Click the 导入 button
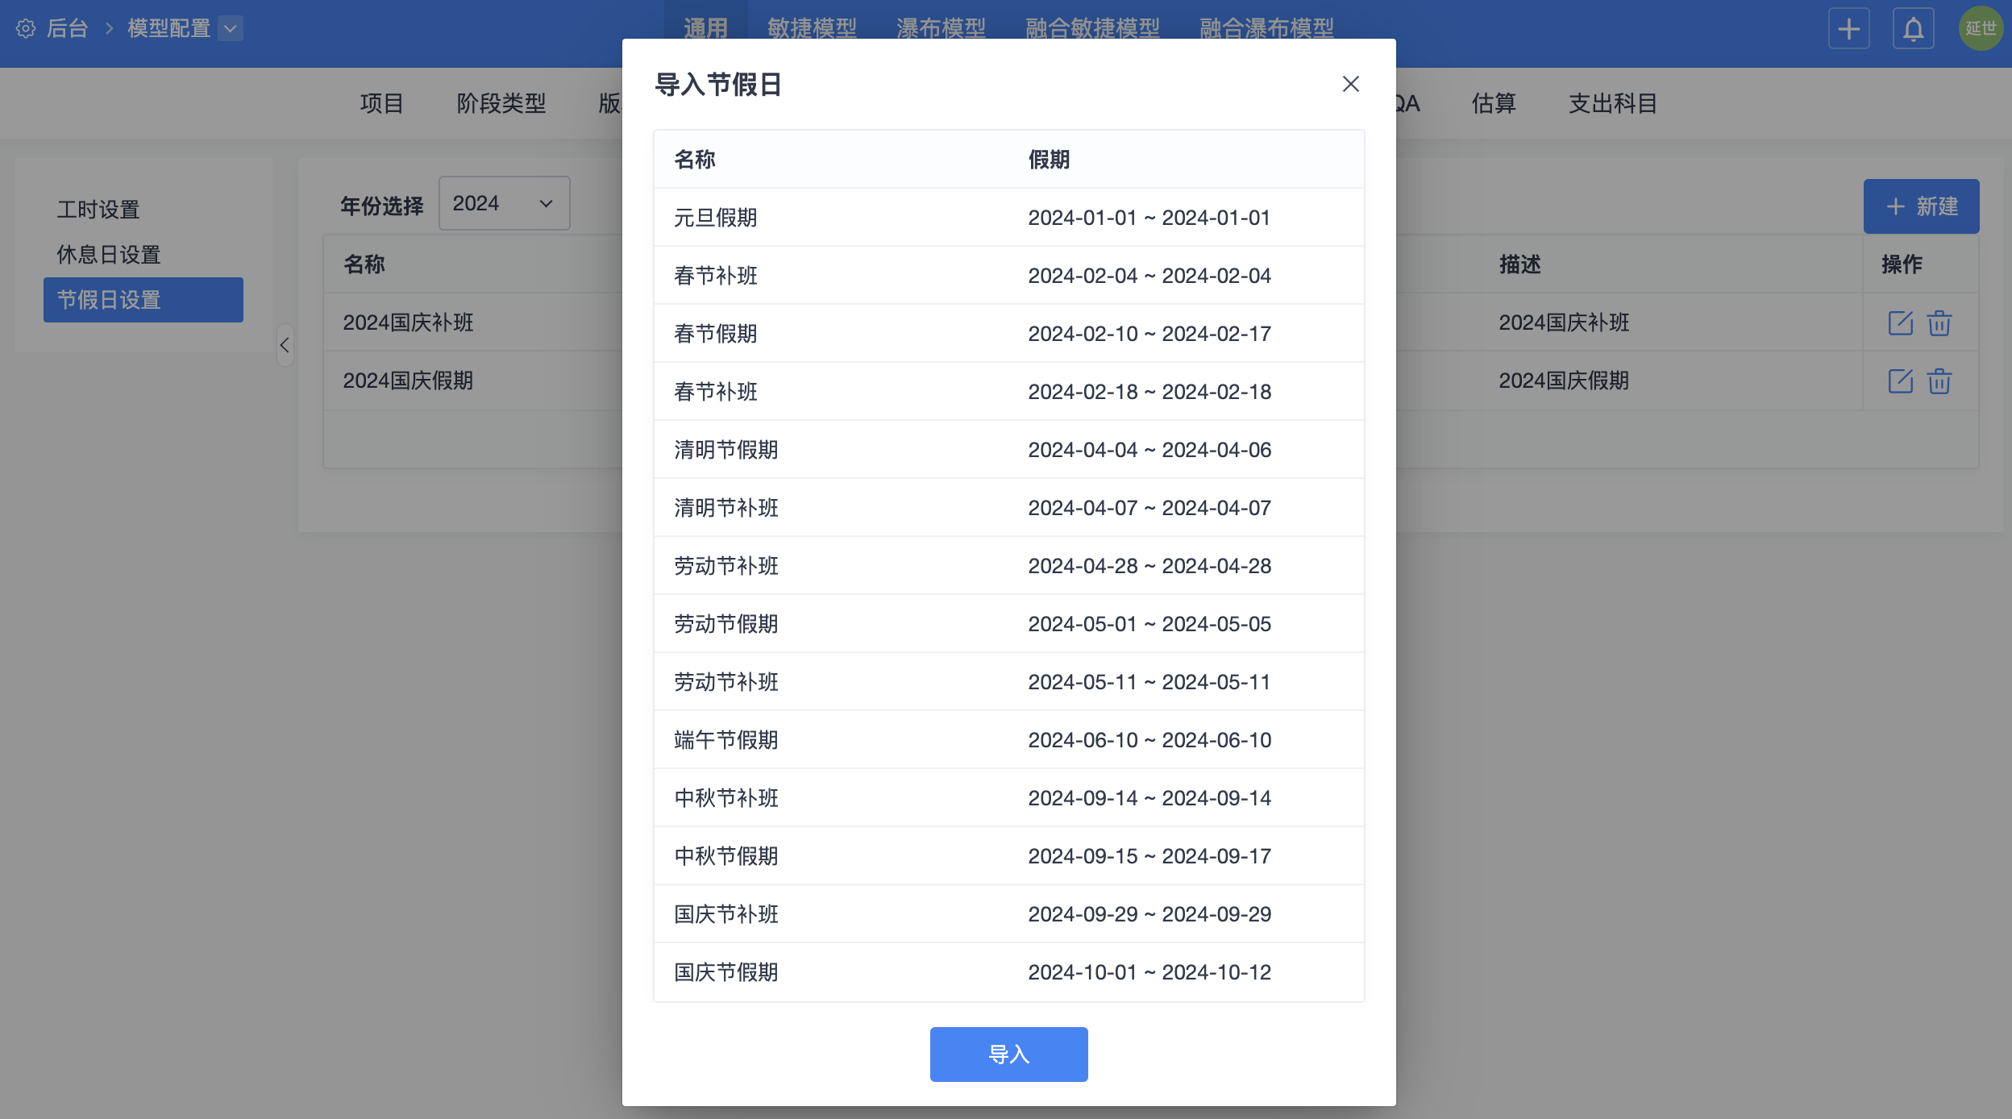The height and width of the screenshot is (1119, 2012). pos(1008,1054)
